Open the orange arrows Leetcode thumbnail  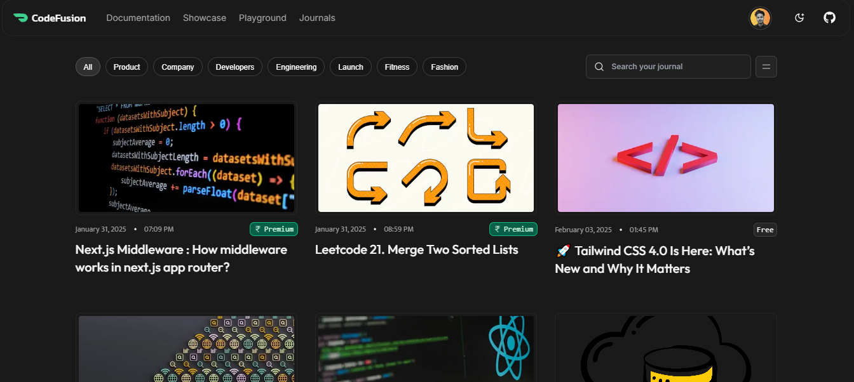pos(426,158)
